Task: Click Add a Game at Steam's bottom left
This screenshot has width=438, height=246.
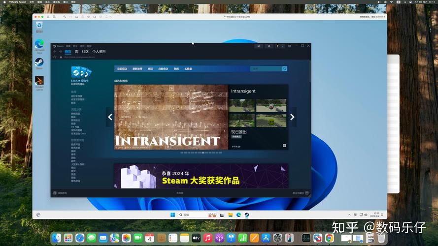Action: tap(60, 193)
